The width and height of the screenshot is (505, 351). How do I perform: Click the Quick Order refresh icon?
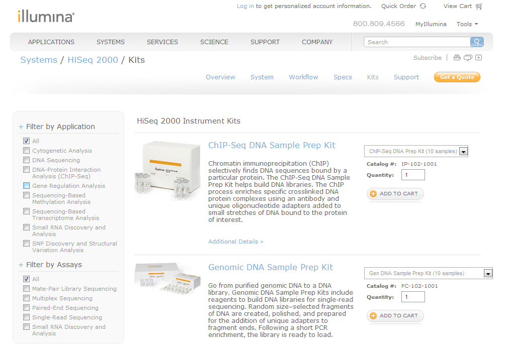(423, 6)
